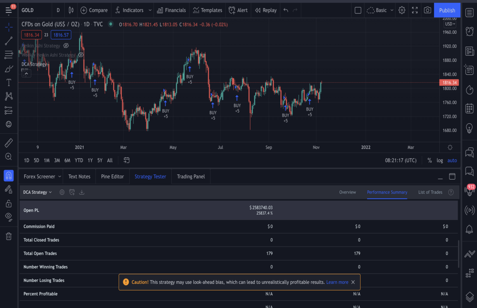Screen dimensions: 477x308
Task: Toggle magnet mode for drawings
Action: point(9,175)
